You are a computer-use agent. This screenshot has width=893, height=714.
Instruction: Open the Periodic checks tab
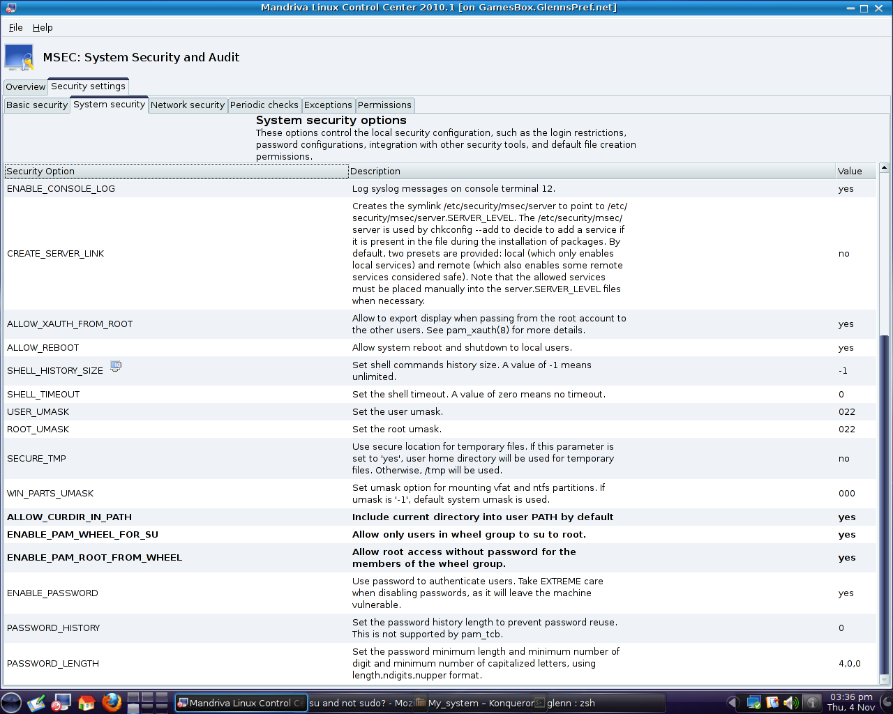click(x=264, y=105)
